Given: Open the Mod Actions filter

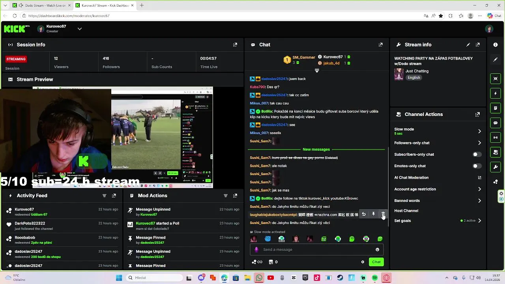Looking at the screenshot, I should 226,196.
